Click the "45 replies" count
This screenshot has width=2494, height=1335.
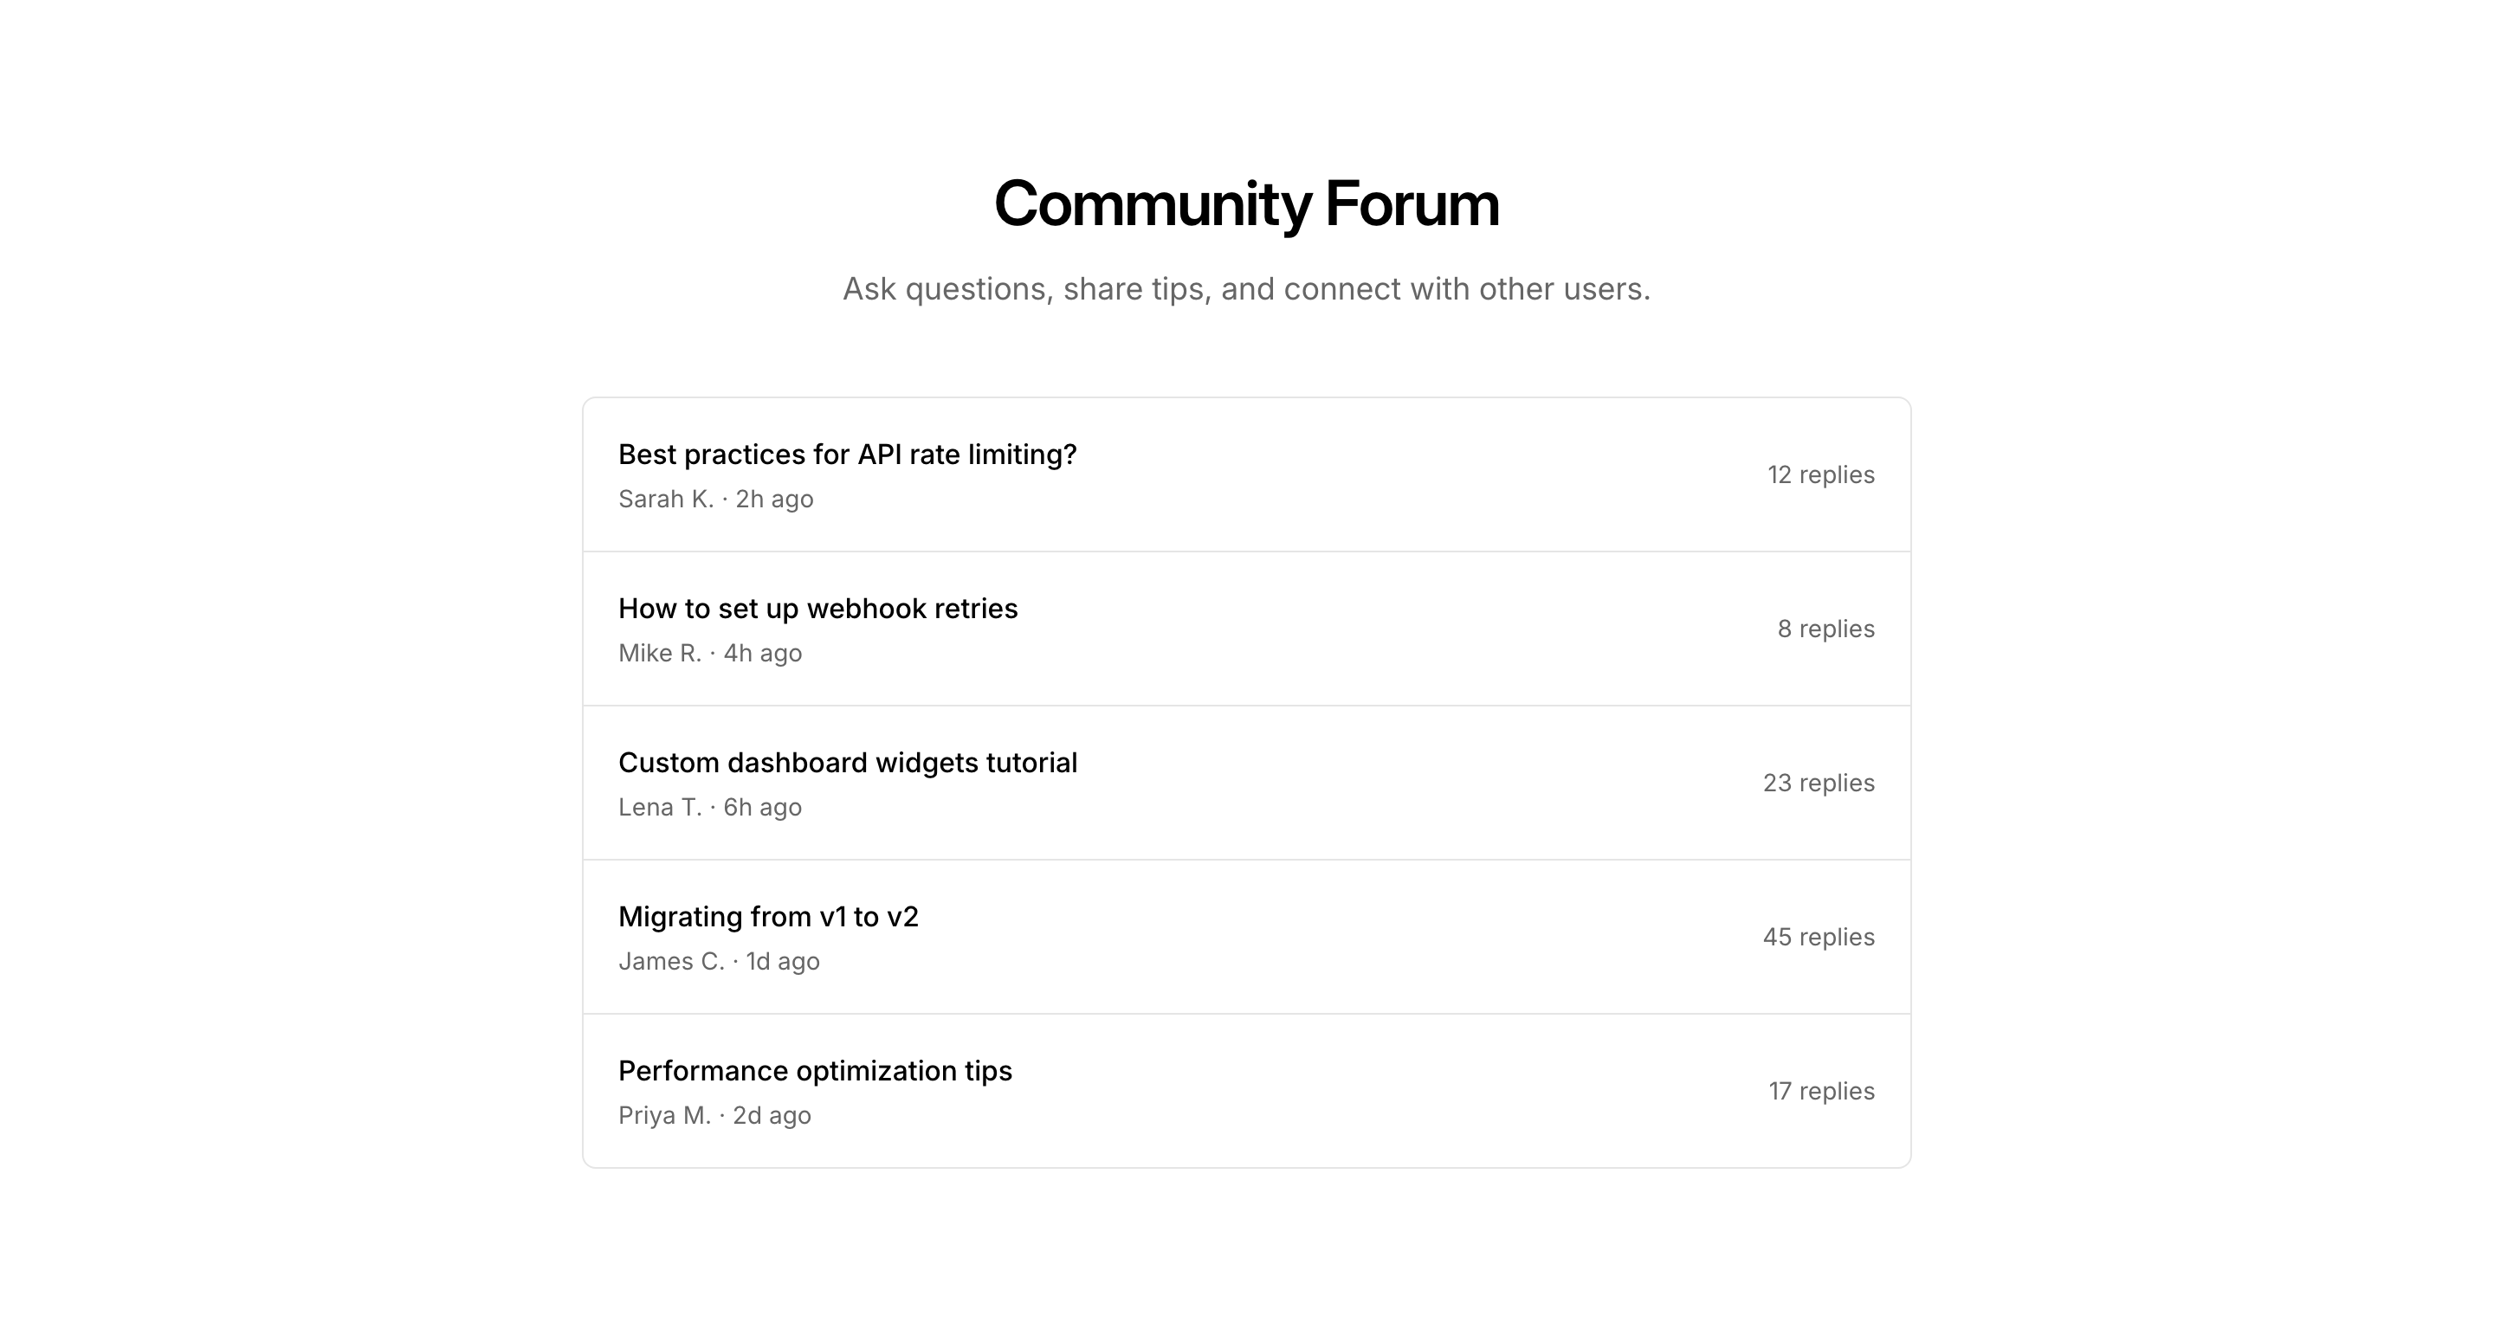pyautogui.click(x=1819, y=937)
